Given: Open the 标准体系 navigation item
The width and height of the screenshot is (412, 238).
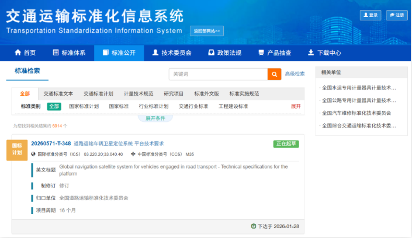Looking at the screenshot, I should pos(69,52).
